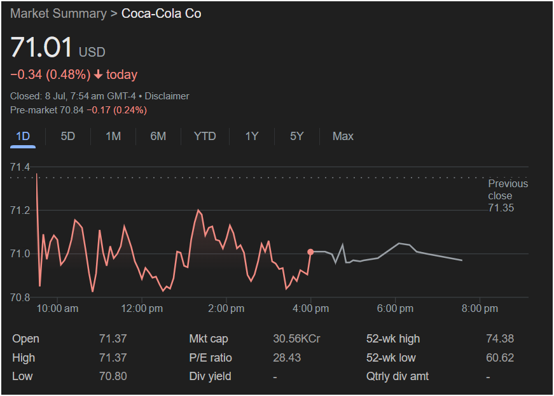
Task: Select the 6M range tab
Action: pyautogui.click(x=158, y=136)
